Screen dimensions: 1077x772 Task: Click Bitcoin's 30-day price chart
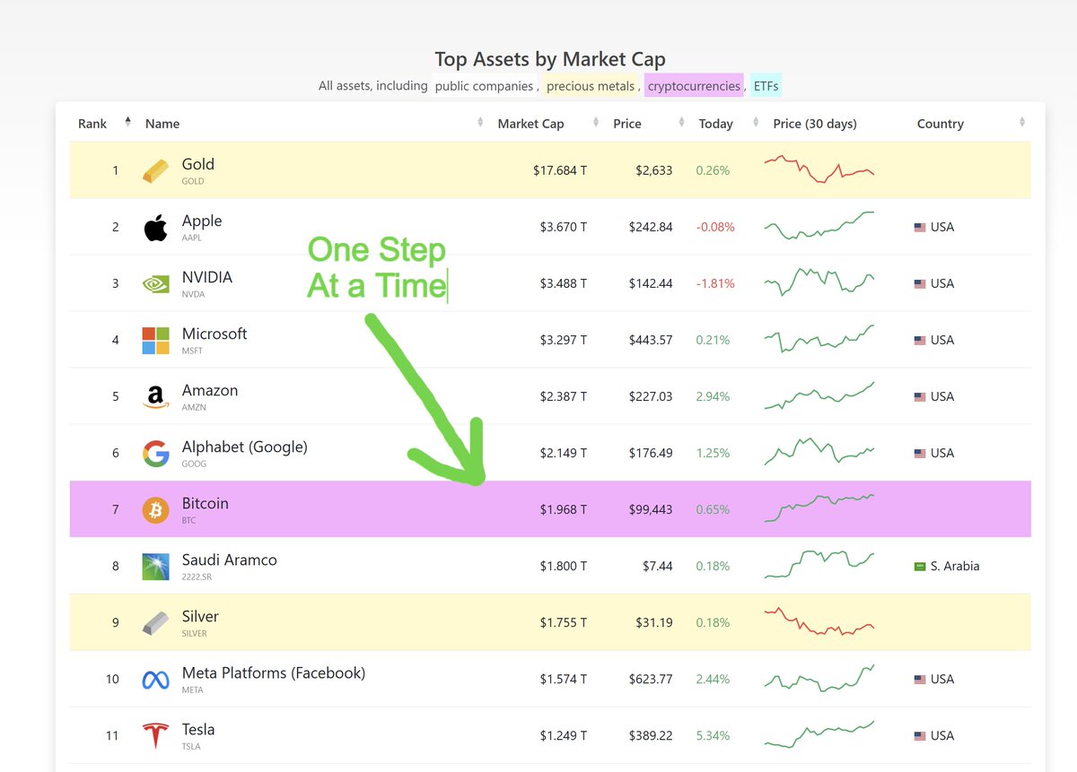pyautogui.click(x=819, y=507)
